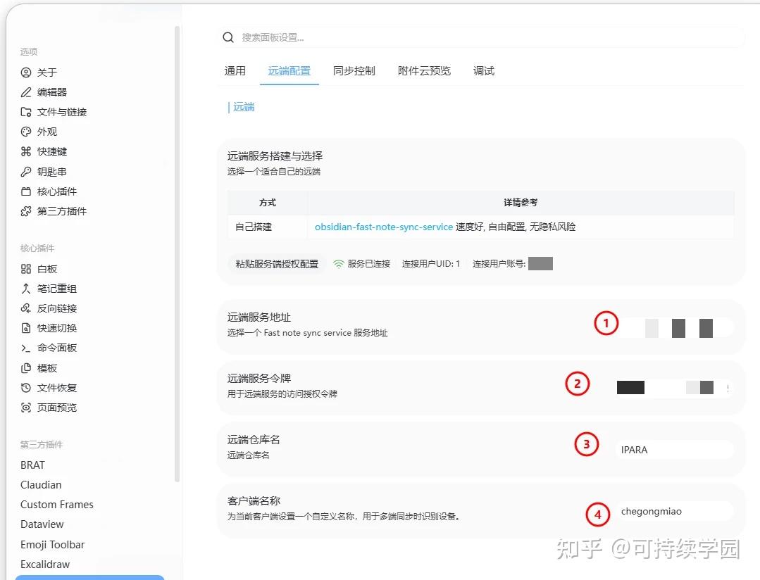Image resolution: width=760 pixels, height=580 pixels.
Task: Click the 编辑器 pencil icon
Action: tap(25, 92)
